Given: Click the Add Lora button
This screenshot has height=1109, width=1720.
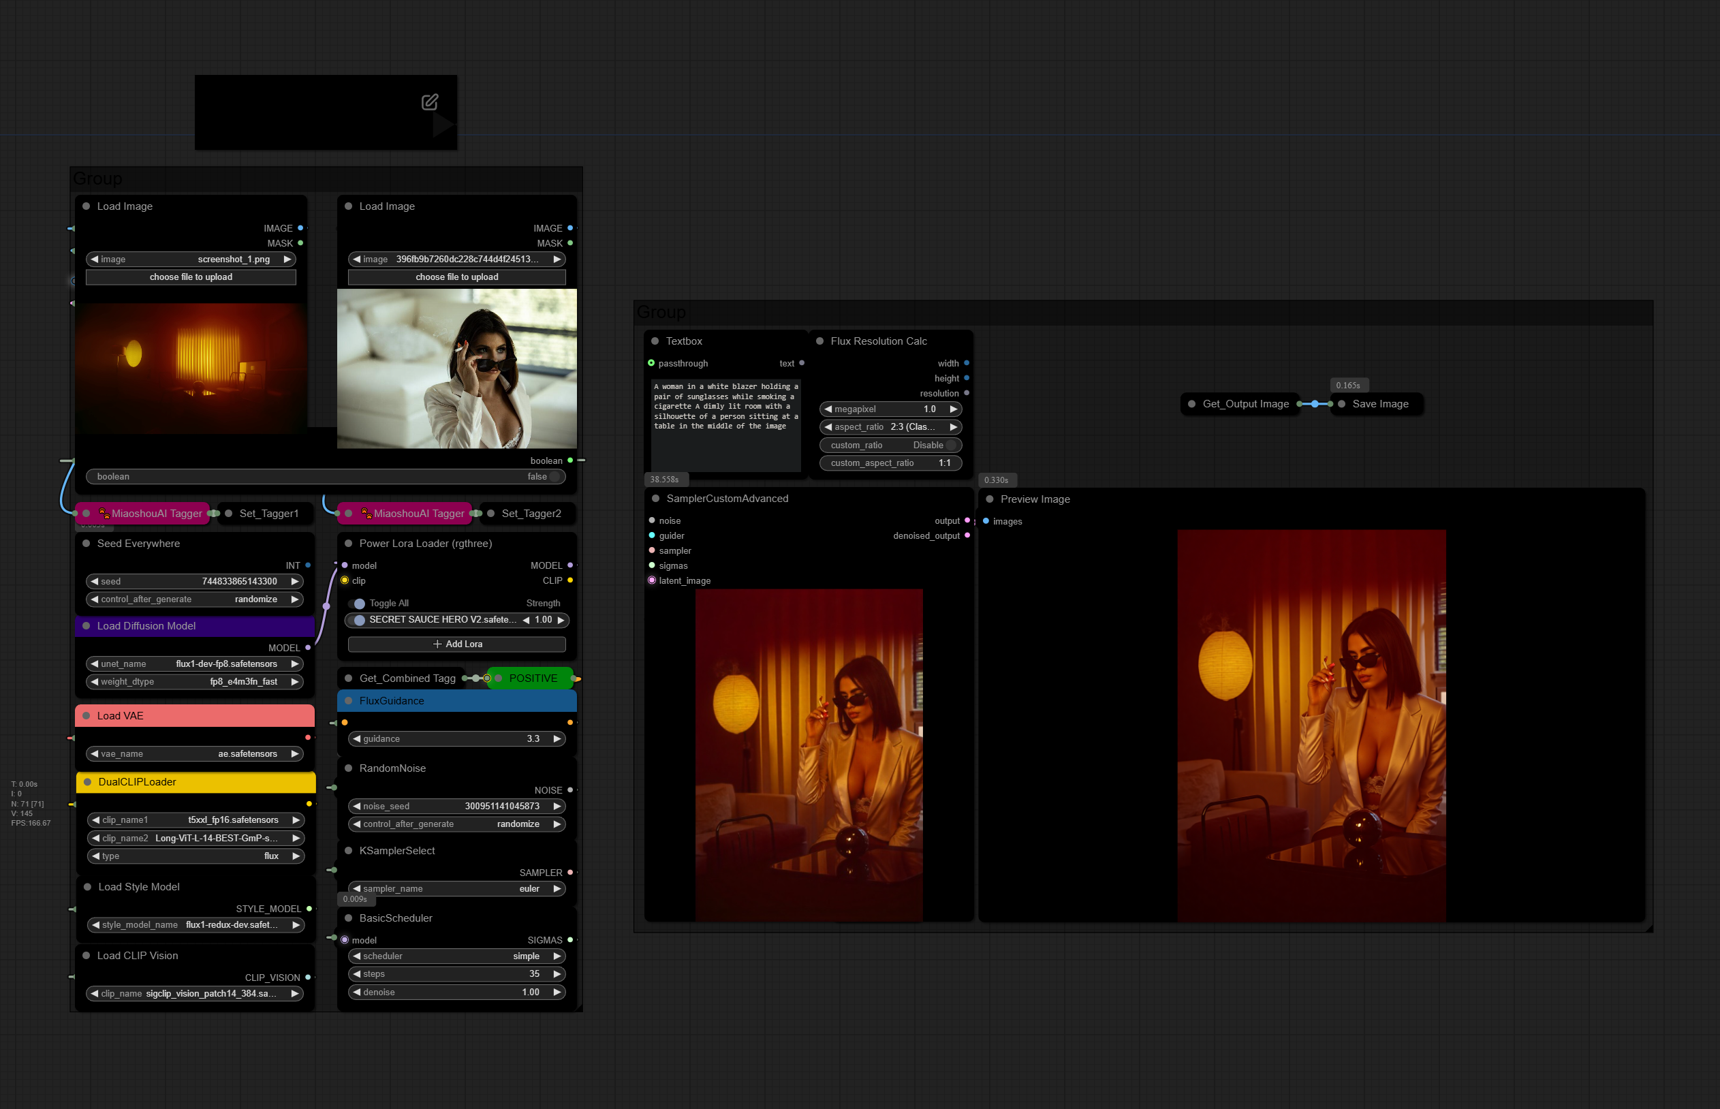Looking at the screenshot, I should tap(457, 644).
